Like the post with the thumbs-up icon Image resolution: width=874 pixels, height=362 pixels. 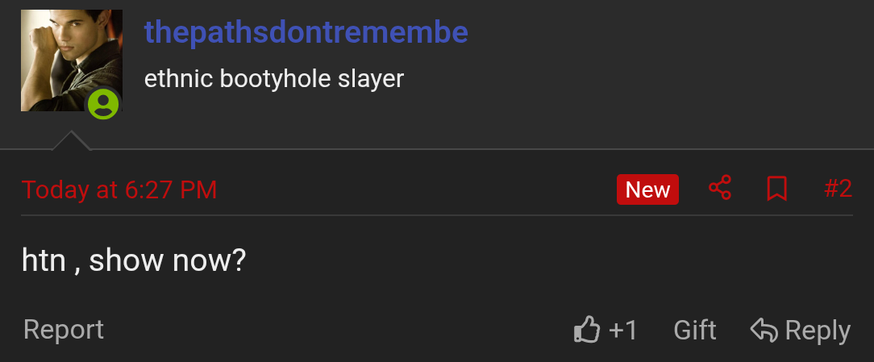click(x=586, y=330)
